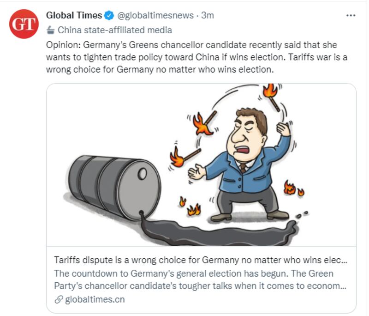Open the Global Times display name
Viewport: 369px width, 316px height.
(x=74, y=15)
